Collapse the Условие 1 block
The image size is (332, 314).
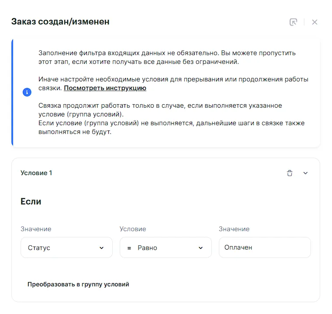(x=306, y=173)
